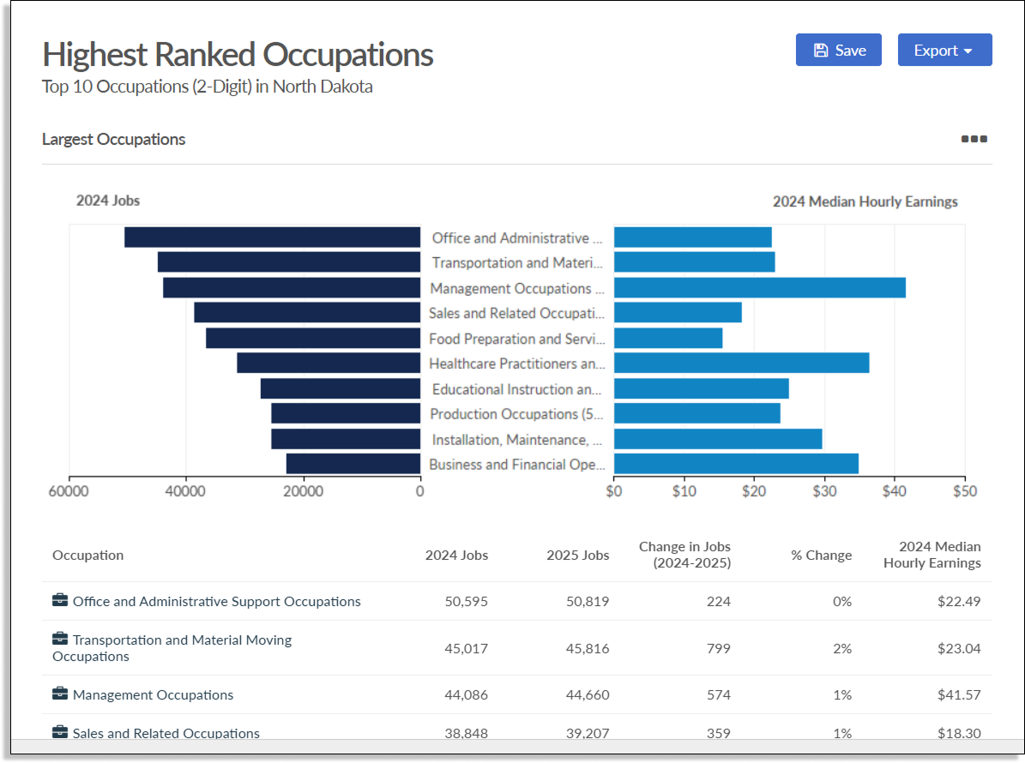1025x763 pixels.
Task: Sort table by 2025 Jobs column
Action: click(x=577, y=555)
